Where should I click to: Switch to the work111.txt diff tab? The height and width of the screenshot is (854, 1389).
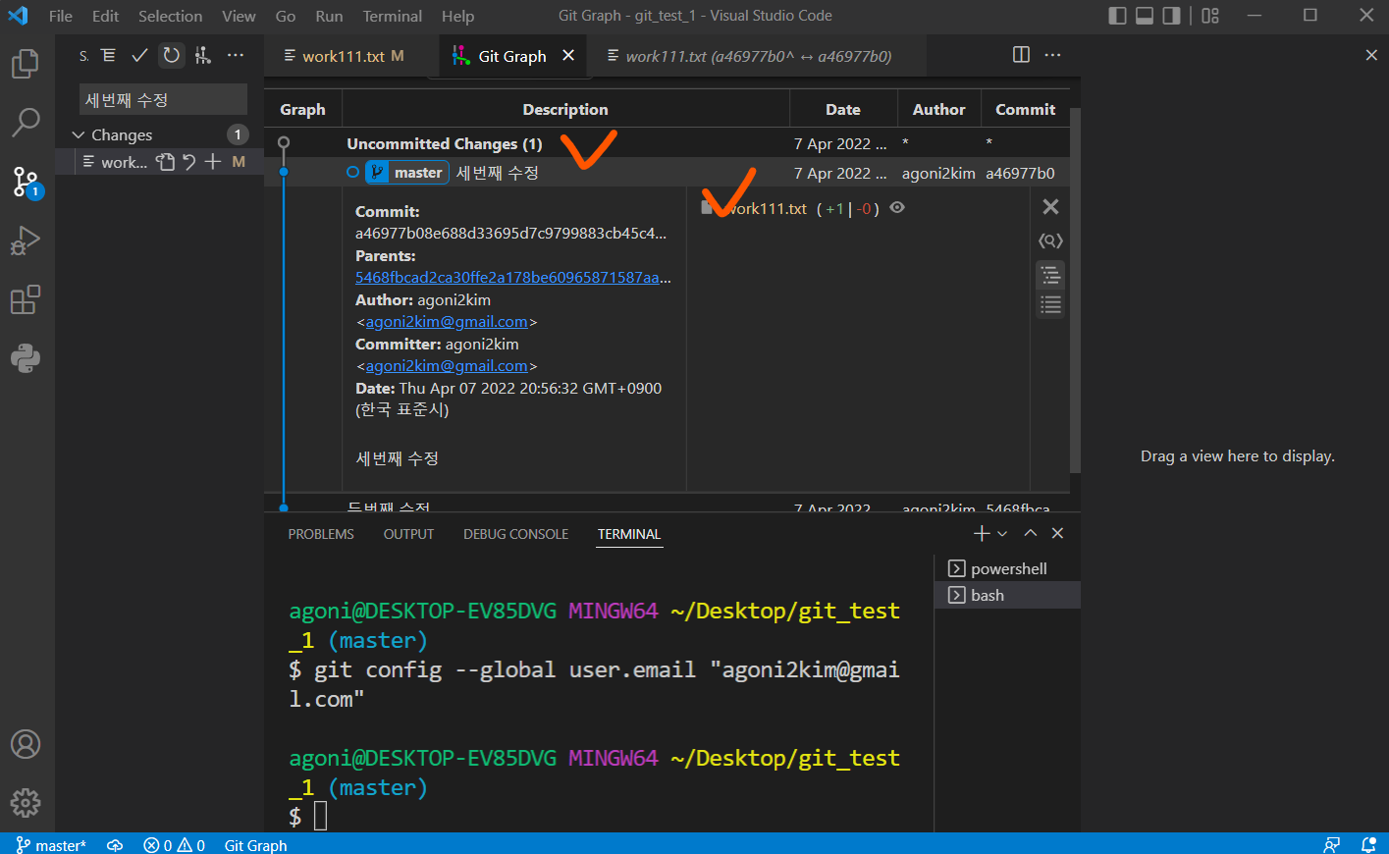click(x=758, y=56)
